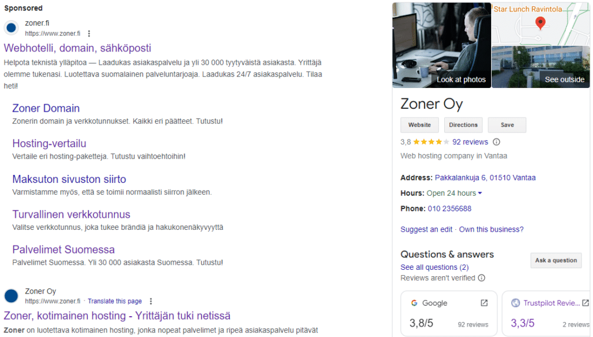Click the Trustpilot logo icon
The image size is (593, 337).
(x=515, y=303)
